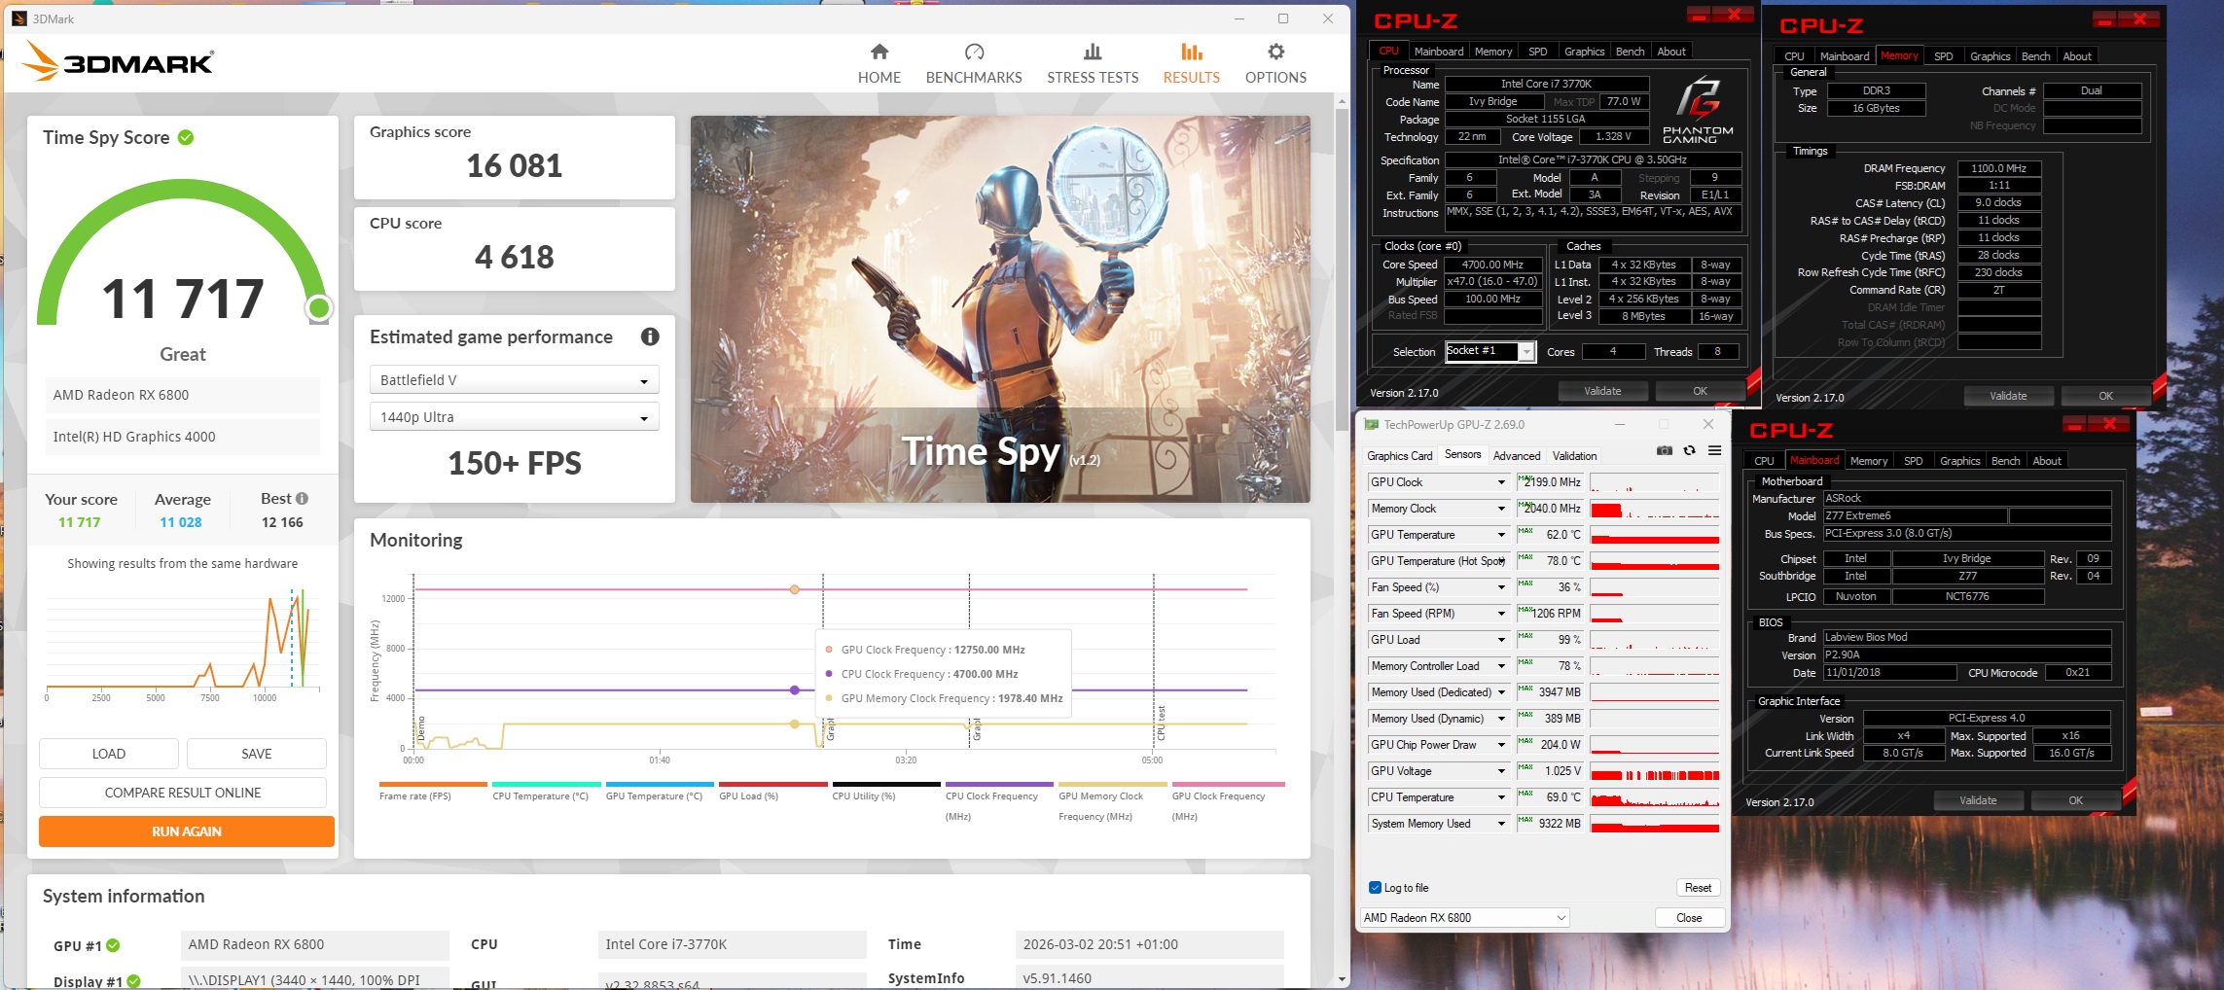Click the LOAD button in 3DMark
The height and width of the screenshot is (990, 2224).
(109, 754)
